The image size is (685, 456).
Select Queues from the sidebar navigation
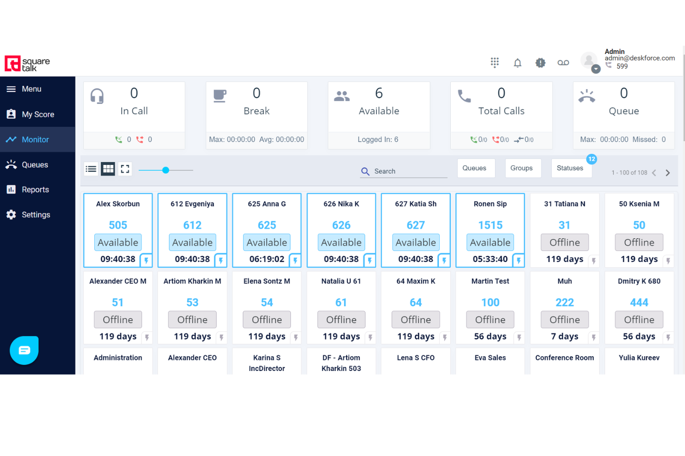[x=35, y=164]
